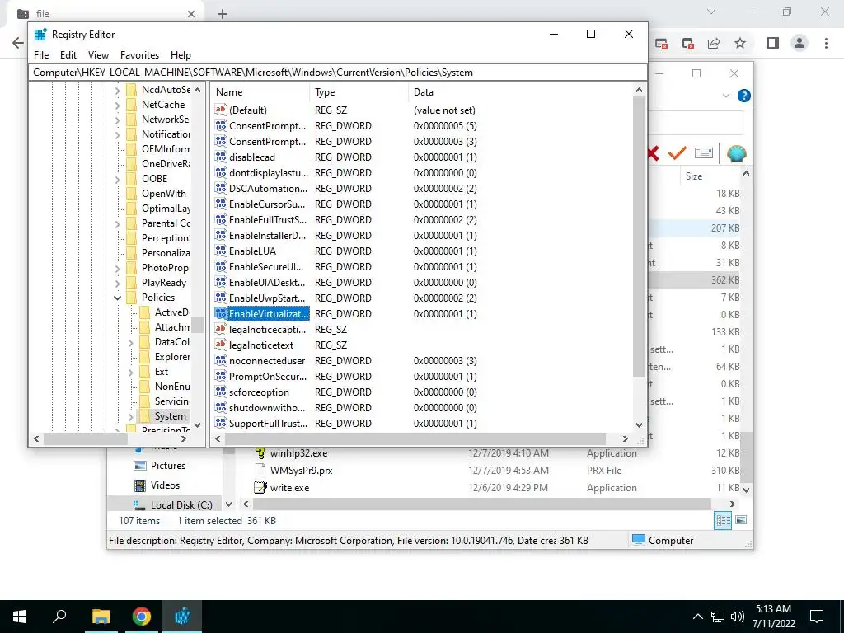The width and height of the screenshot is (844, 633).
Task: Open the taskbar notification center icon
Action: 817,617
